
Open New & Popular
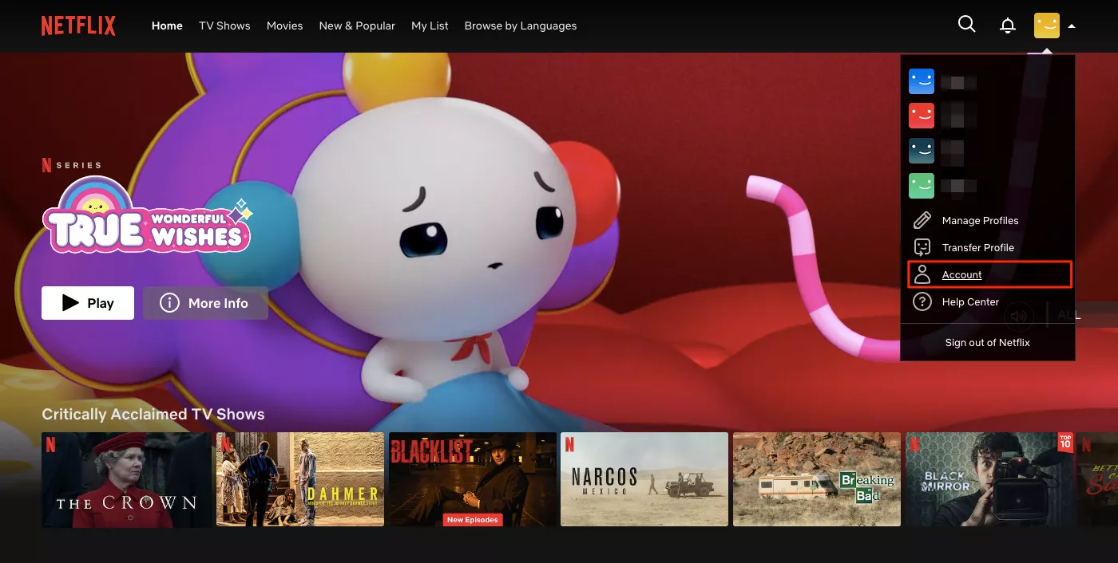click(x=357, y=26)
